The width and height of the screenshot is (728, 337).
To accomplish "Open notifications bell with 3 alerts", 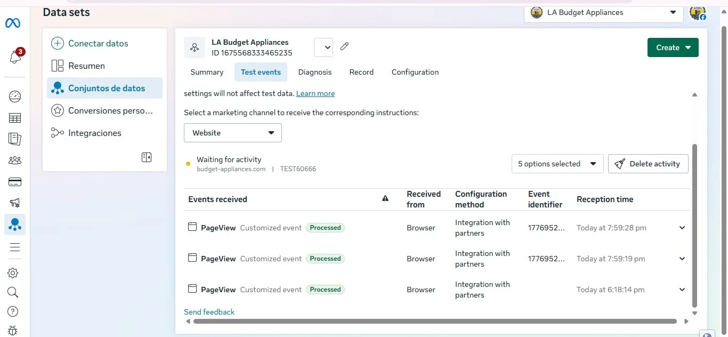I will tap(15, 57).
